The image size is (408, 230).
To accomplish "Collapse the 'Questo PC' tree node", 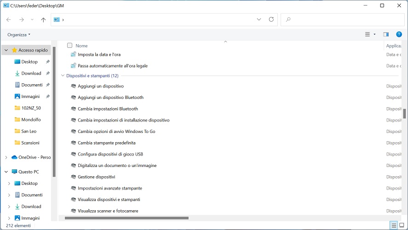I will click(x=6, y=172).
